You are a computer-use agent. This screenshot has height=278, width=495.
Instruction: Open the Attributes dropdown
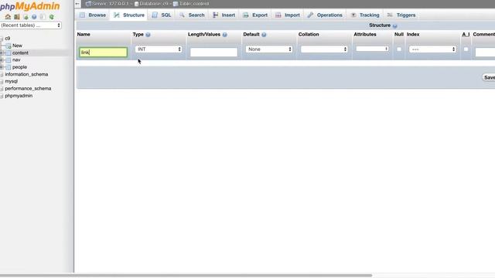tap(373, 49)
